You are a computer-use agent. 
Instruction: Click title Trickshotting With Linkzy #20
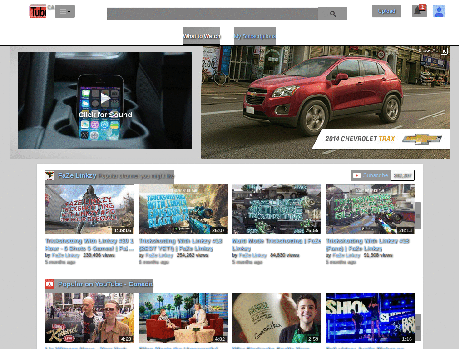point(89,244)
